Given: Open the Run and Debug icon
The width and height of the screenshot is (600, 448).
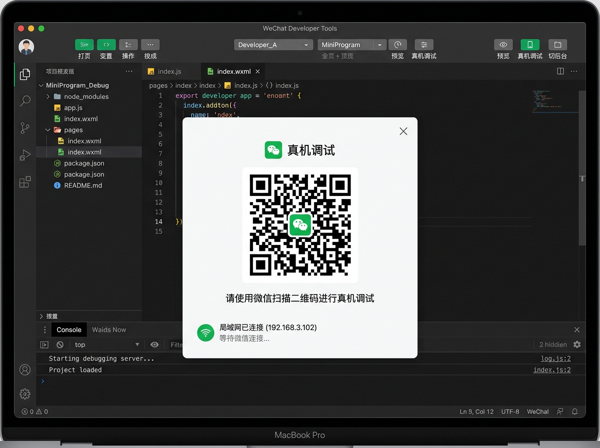Looking at the screenshot, I should [25, 155].
